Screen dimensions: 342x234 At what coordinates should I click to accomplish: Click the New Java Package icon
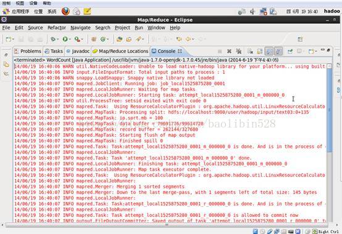(94, 39)
